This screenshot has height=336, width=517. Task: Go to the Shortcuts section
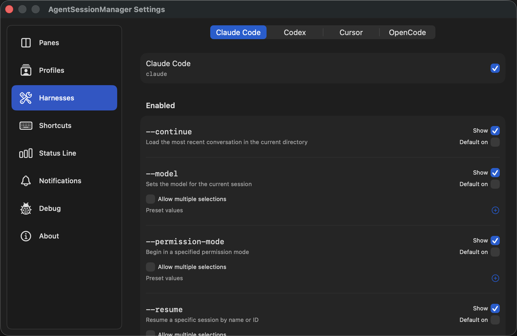click(64, 125)
